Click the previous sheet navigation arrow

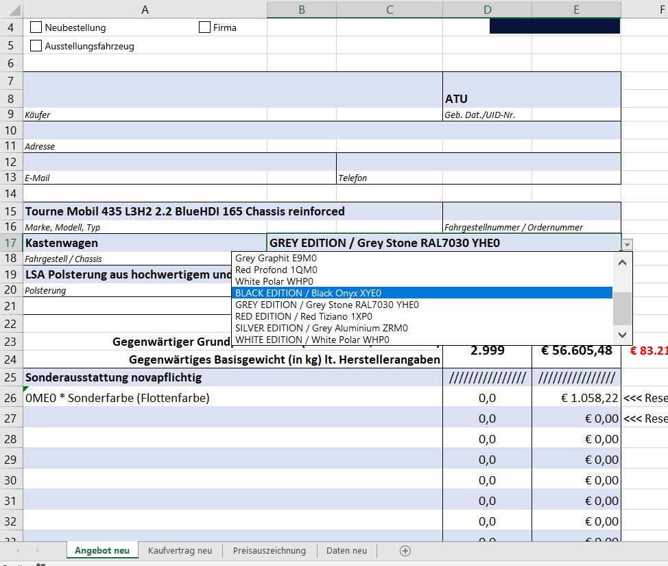tap(18, 551)
